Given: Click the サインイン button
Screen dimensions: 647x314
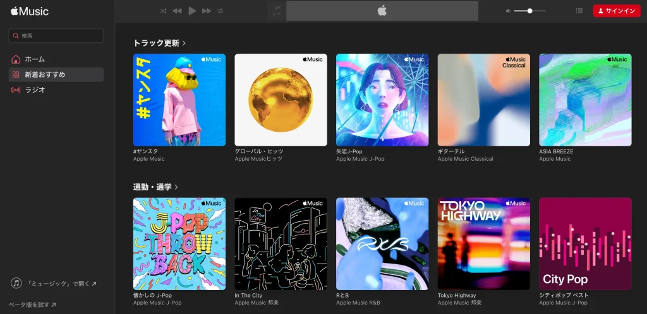Looking at the screenshot, I should [616, 11].
